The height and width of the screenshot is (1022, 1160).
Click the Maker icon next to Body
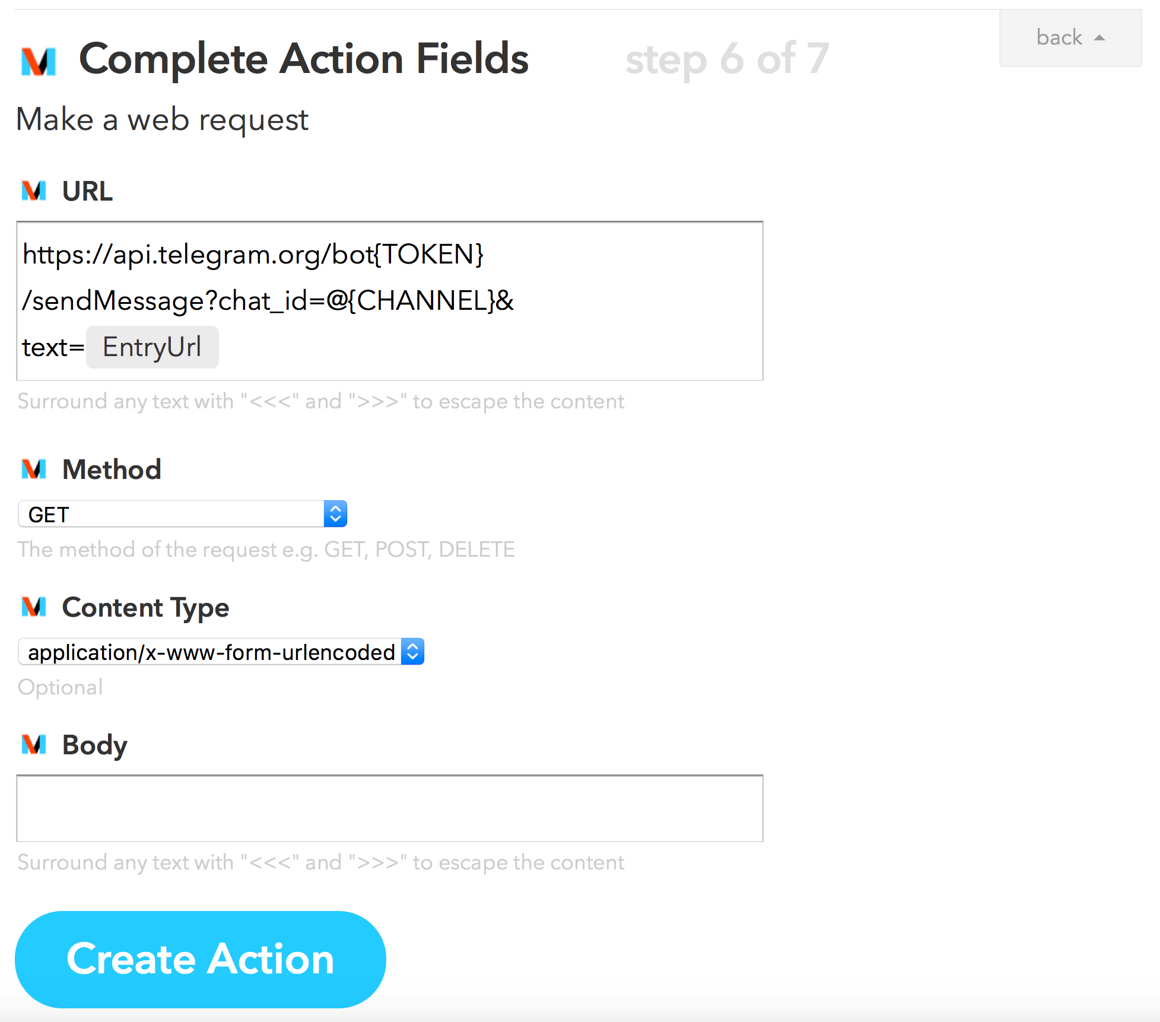(34, 745)
